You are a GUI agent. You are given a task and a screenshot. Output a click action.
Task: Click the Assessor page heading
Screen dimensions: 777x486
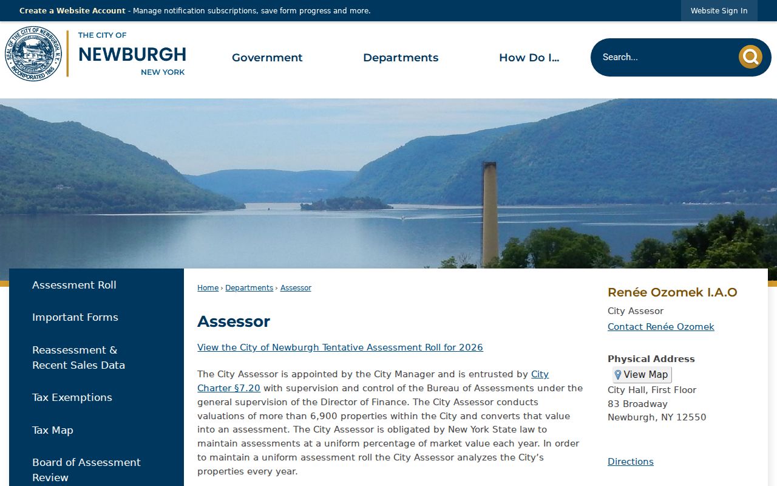(234, 321)
